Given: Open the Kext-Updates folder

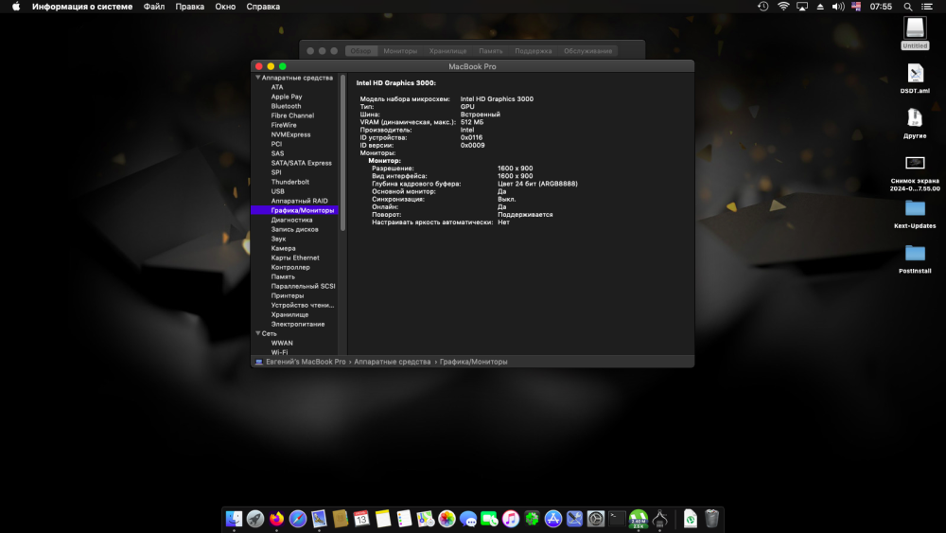Looking at the screenshot, I should click(x=915, y=214).
